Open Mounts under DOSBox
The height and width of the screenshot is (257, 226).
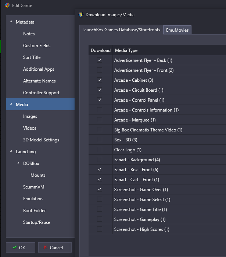click(x=38, y=175)
